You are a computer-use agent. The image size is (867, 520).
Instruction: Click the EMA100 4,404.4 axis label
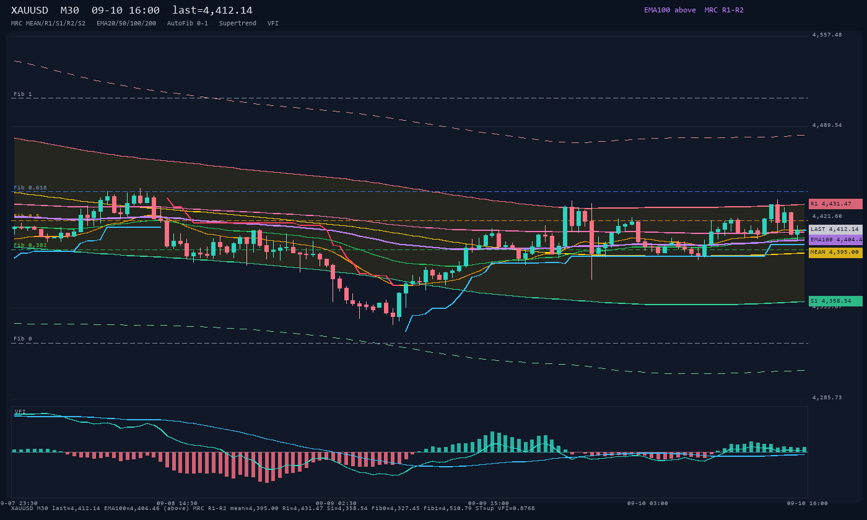coord(835,240)
